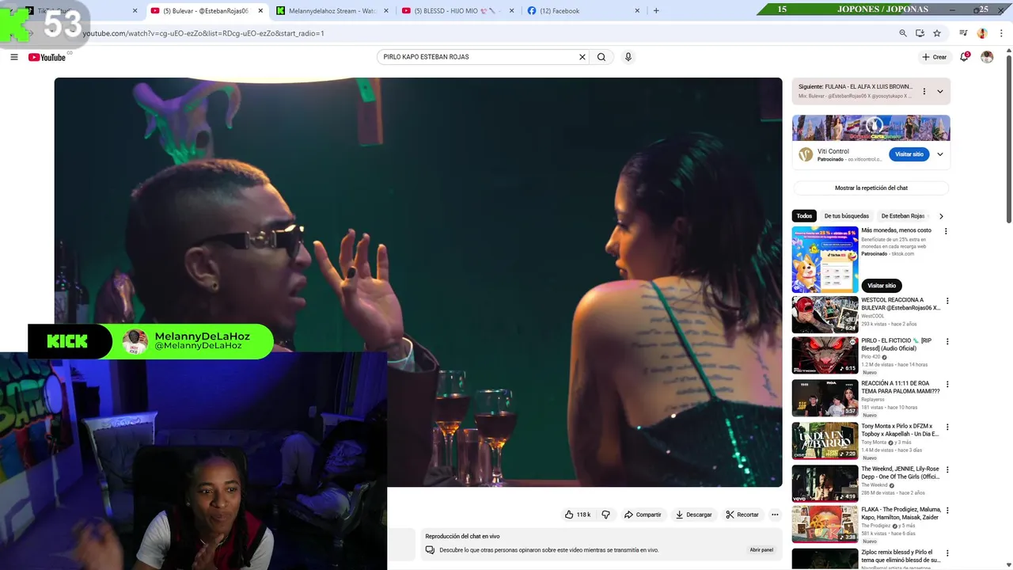Open more actions ellipsis below video
This screenshot has width=1013, height=570.
coord(775,515)
